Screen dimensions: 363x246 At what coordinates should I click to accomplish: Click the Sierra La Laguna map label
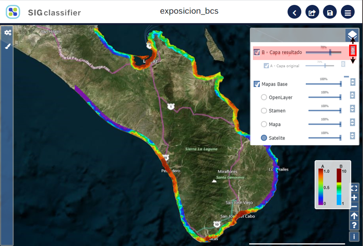[201, 149]
